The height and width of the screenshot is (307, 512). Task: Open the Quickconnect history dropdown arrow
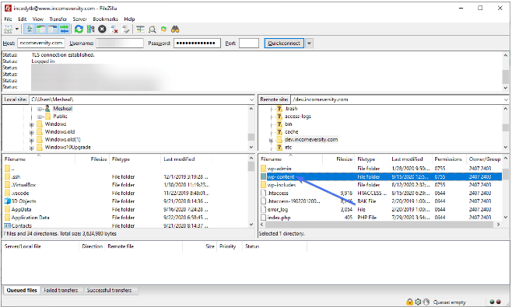tap(309, 43)
